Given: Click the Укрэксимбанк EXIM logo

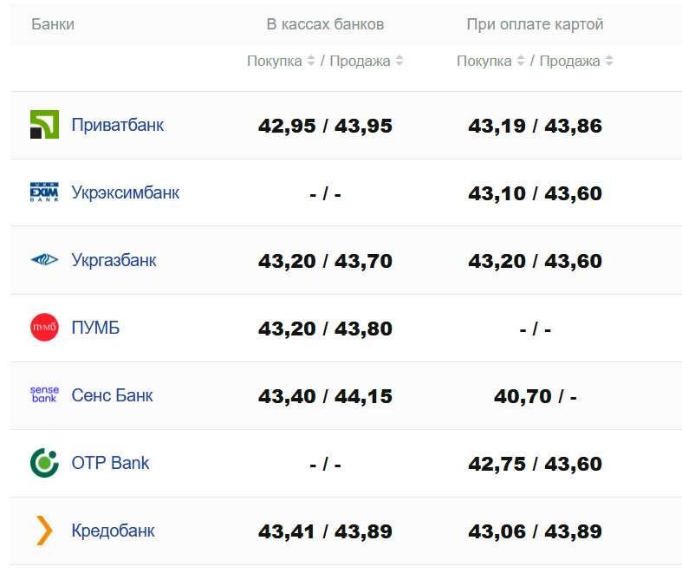Looking at the screenshot, I should (x=44, y=192).
